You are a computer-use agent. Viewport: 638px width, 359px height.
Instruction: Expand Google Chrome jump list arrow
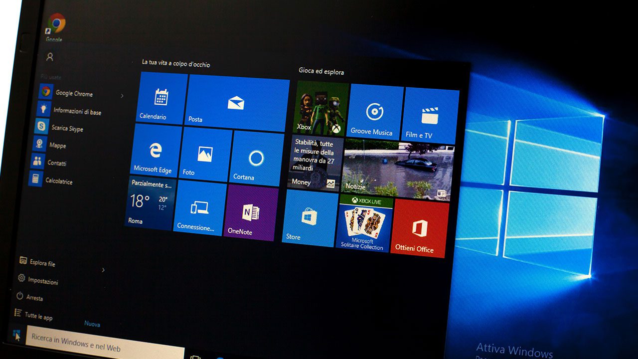pos(122,96)
